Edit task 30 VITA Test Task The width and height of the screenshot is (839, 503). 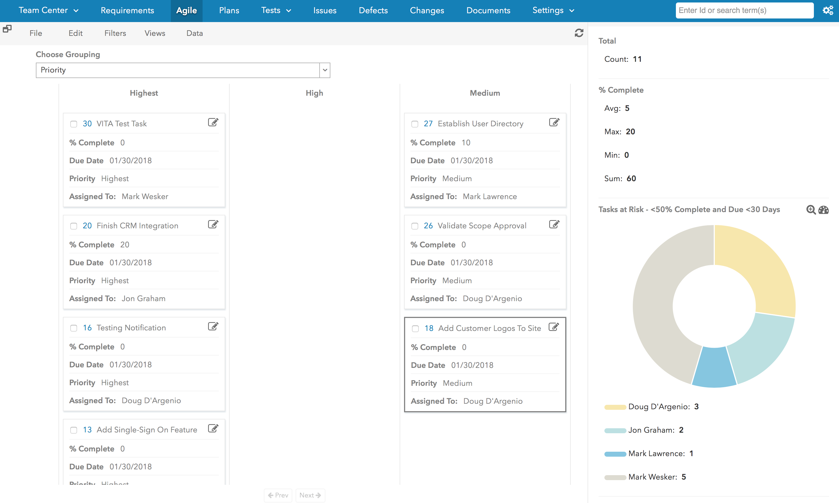(213, 122)
